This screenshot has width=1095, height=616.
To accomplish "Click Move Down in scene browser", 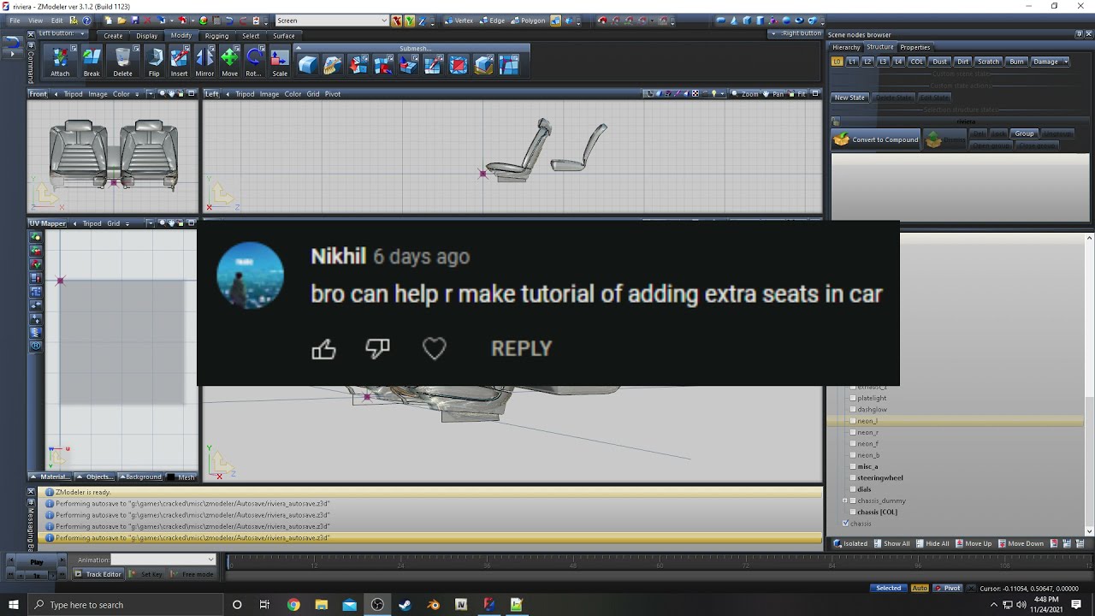I will click(x=1020, y=543).
